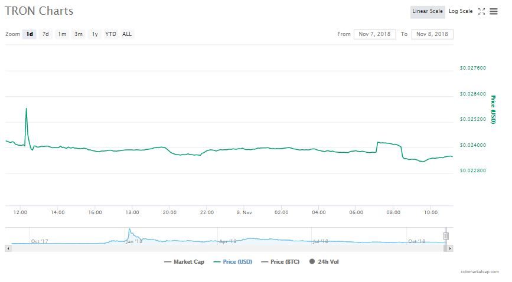This screenshot has width=512, height=282.
Task: Select the 7d zoom range
Action: [x=45, y=34]
